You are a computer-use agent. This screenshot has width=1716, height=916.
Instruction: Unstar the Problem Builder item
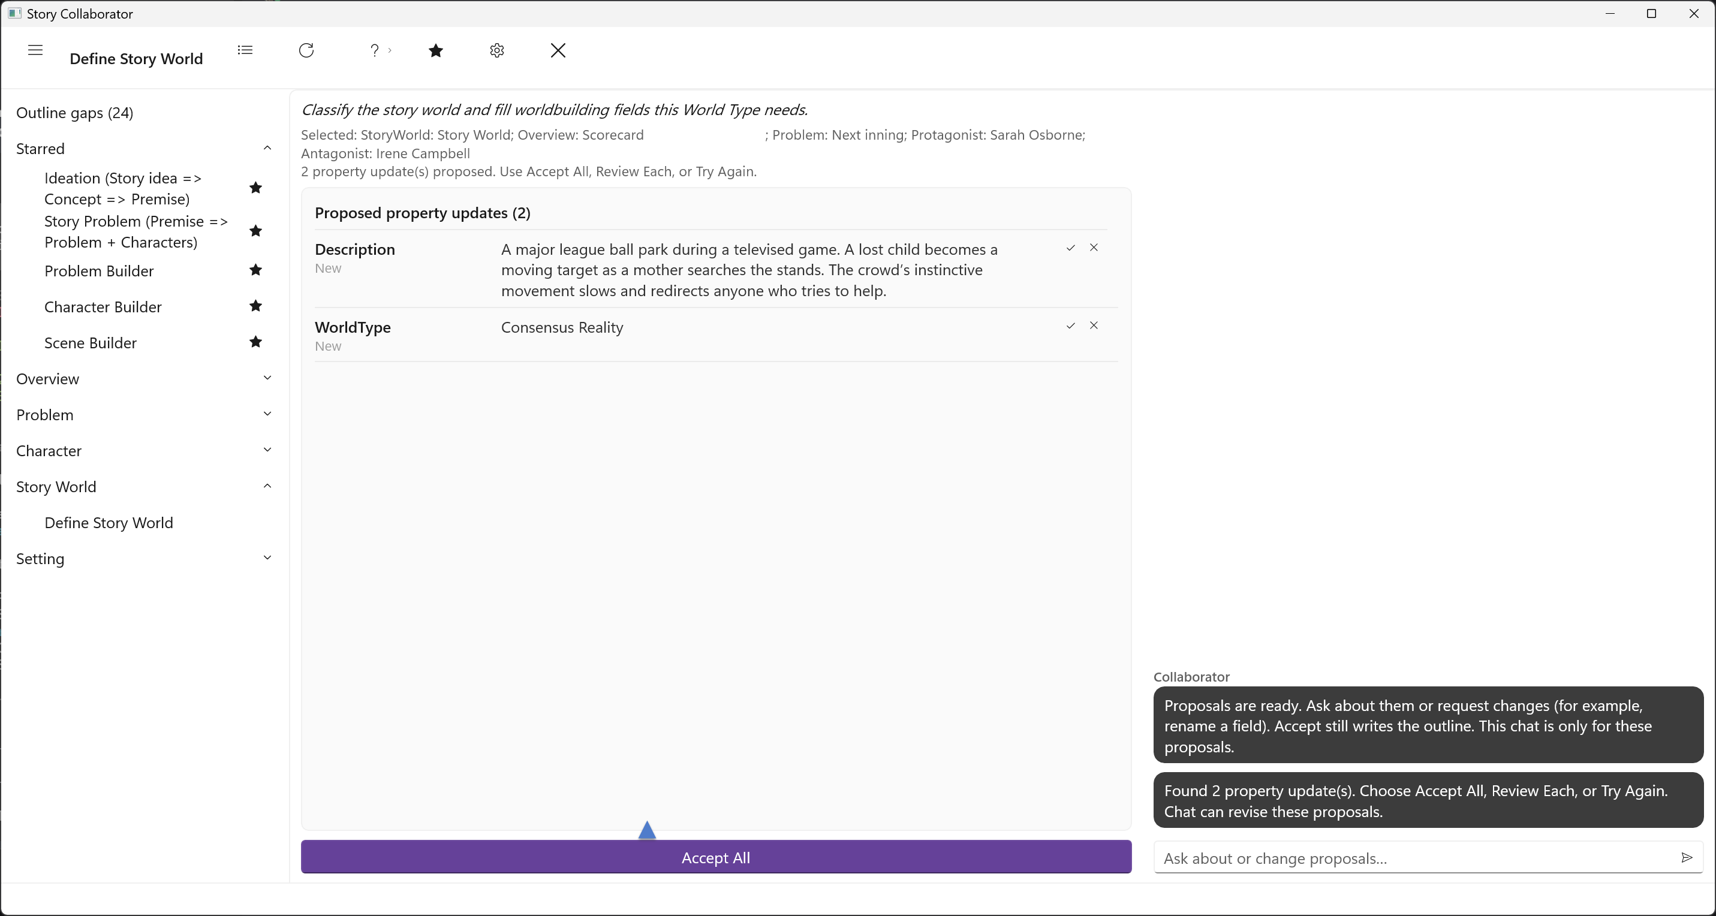coord(255,270)
